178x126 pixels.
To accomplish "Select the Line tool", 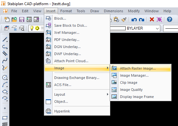I will tap(5, 39).
